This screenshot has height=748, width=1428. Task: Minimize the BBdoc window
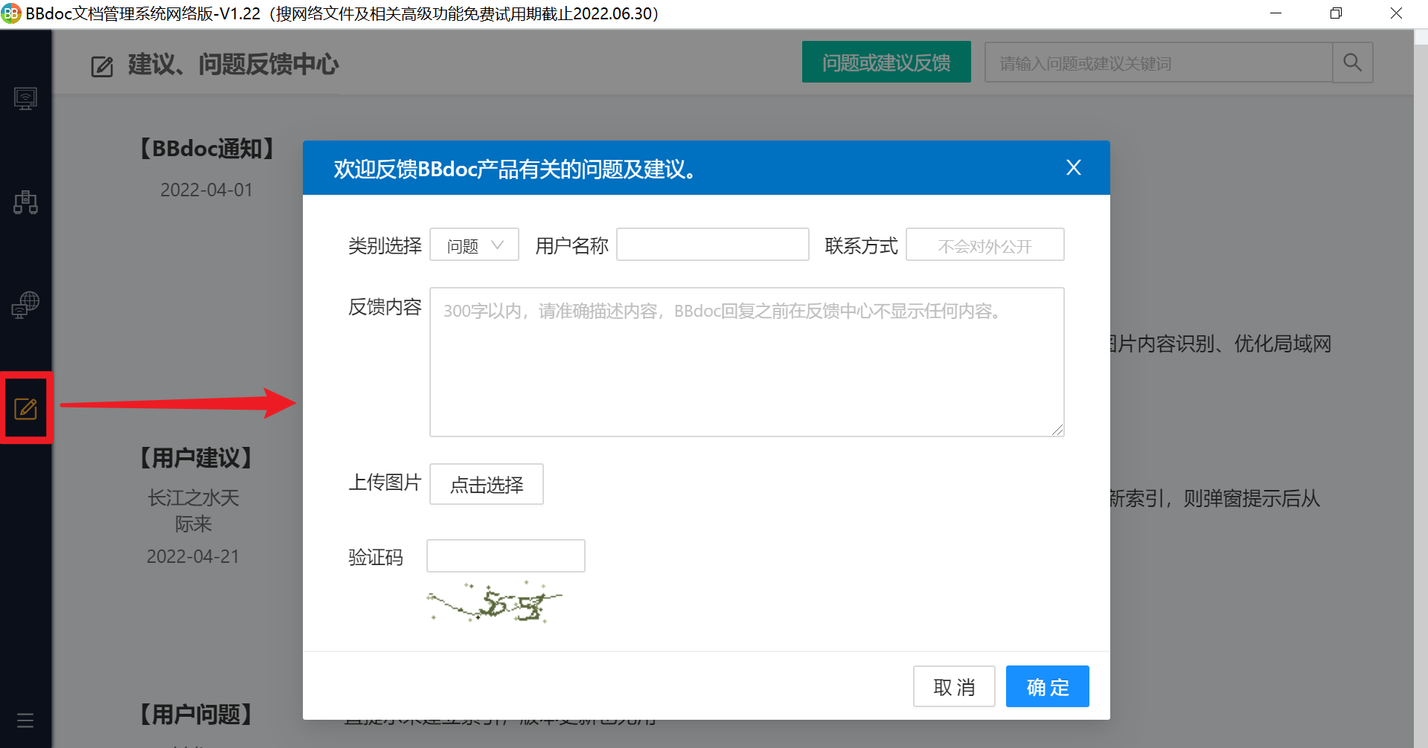1275,13
